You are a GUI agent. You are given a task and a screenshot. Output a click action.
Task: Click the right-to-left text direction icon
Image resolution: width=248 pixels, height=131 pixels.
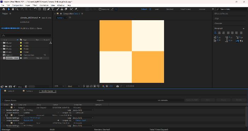coord(241,41)
